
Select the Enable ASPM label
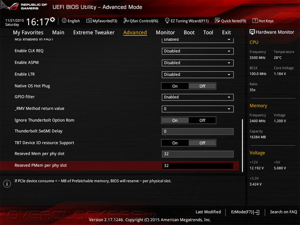[x=27, y=62]
